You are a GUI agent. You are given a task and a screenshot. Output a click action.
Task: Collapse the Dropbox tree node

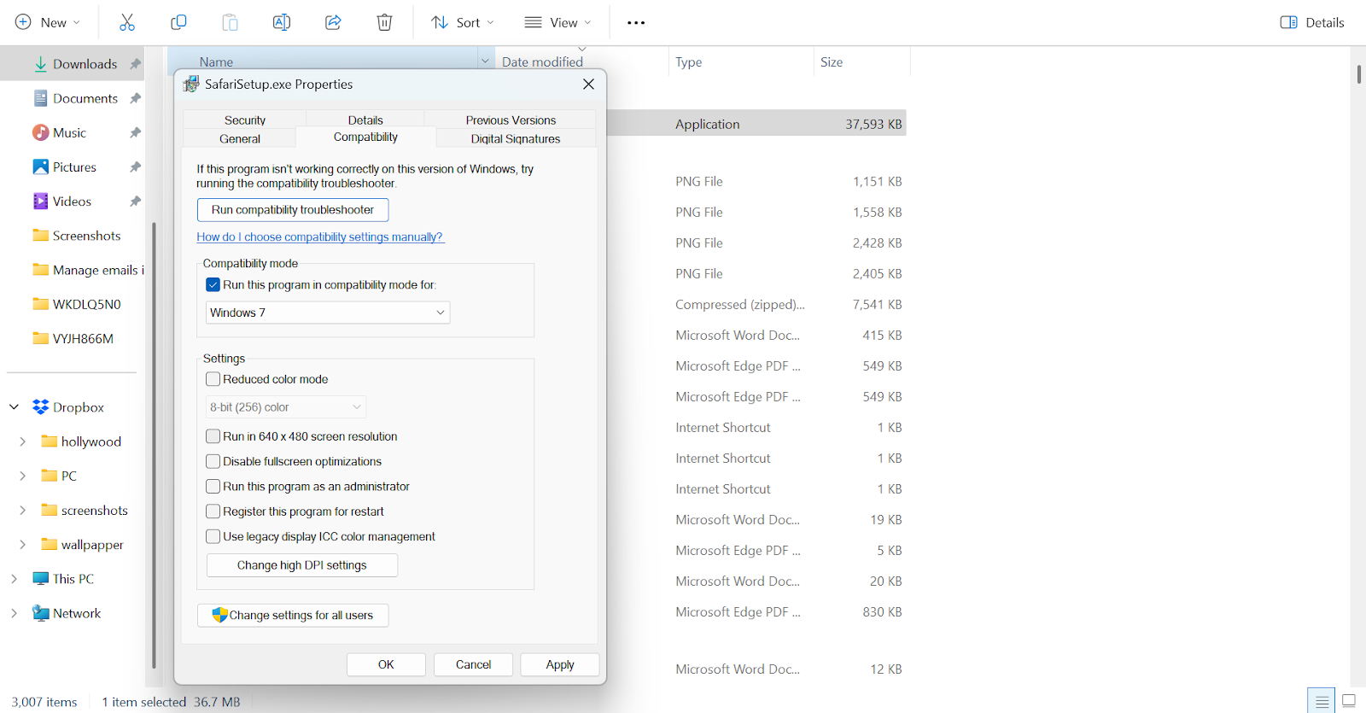tap(14, 407)
